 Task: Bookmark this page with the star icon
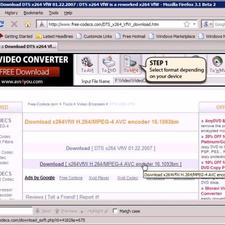coord(187,24)
